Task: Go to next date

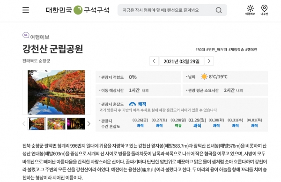Action: coord(209,61)
